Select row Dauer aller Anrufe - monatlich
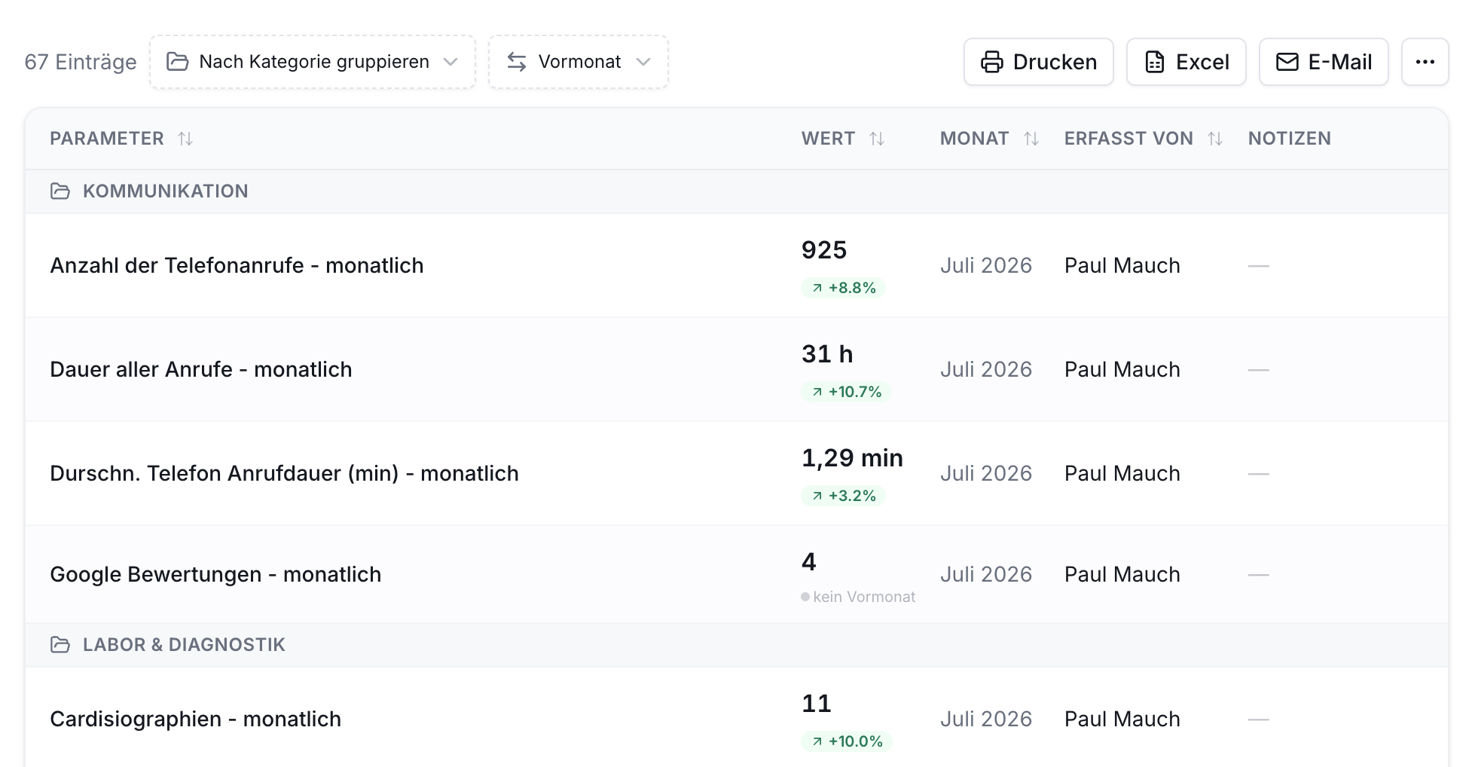The width and height of the screenshot is (1472, 767). [x=737, y=369]
